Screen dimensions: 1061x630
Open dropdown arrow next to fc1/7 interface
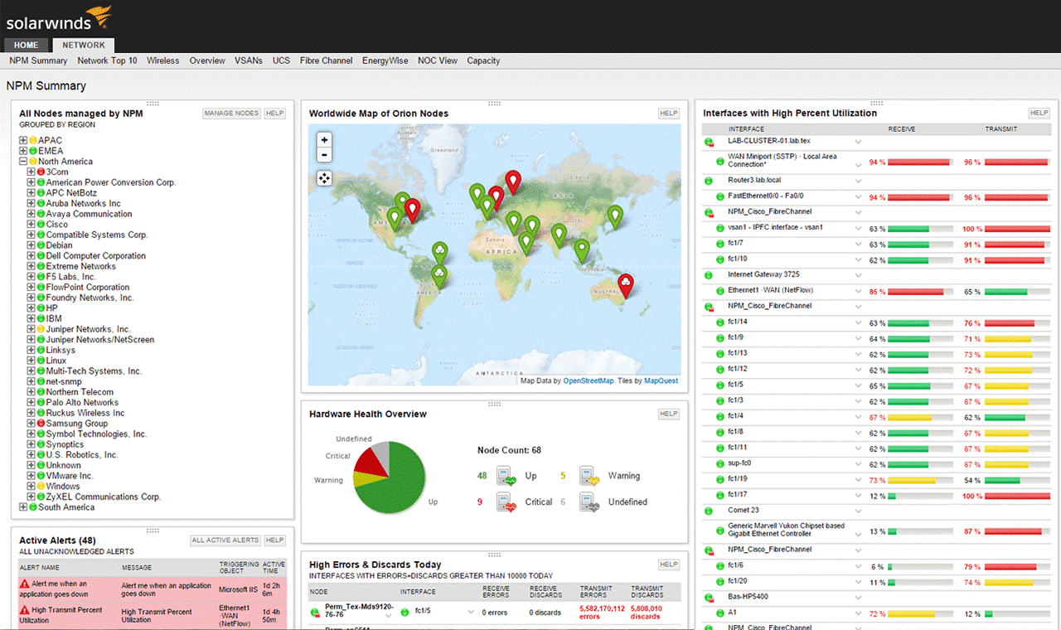(x=859, y=244)
